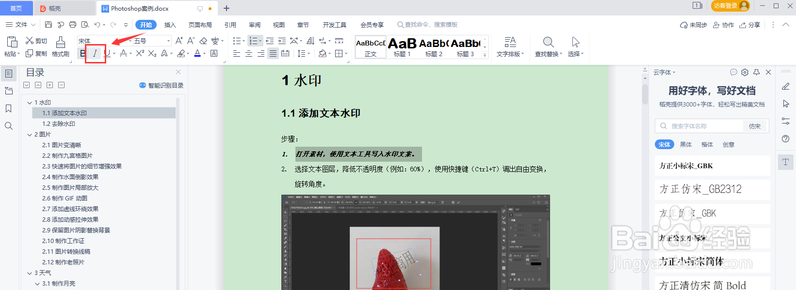Close the cloud font panel
This screenshot has height=290, width=796.
[768, 72]
